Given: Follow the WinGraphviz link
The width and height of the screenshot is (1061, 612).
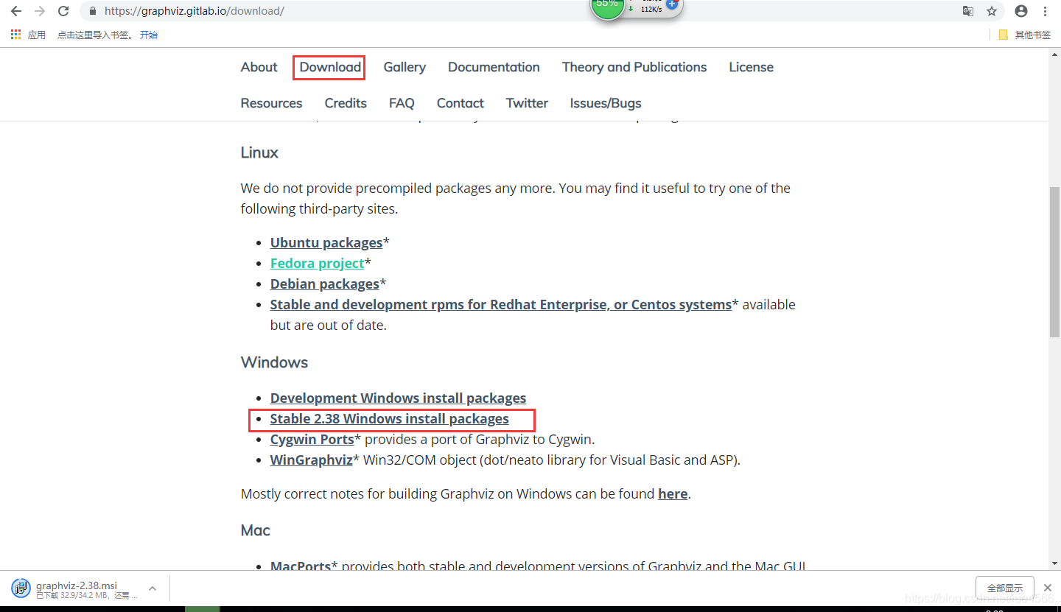Looking at the screenshot, I should point(312,460).
